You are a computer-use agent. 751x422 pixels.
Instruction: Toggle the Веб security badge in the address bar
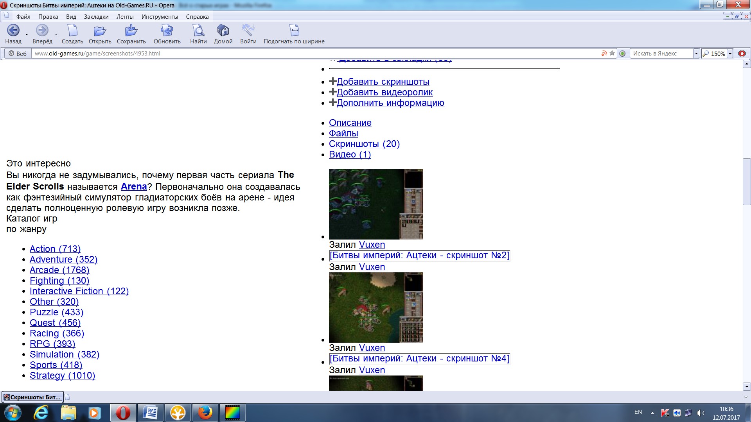click(x=18, y=54)
